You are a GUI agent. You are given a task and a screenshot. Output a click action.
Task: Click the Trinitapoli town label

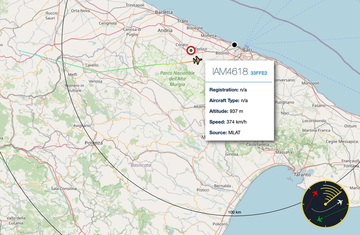click(x=135, y=5)
